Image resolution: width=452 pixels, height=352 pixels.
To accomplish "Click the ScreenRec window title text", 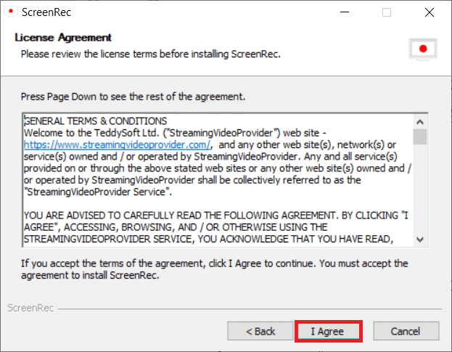I will pos(46,12).
